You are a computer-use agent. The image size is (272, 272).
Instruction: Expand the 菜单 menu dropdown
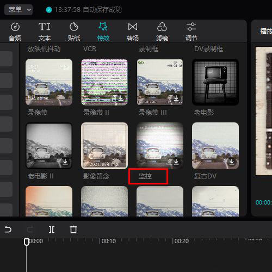[x=18, y=10]
